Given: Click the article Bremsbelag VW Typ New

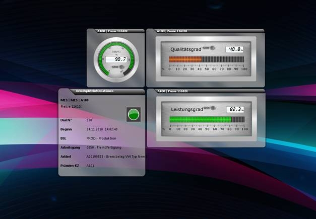Looking at the screenshot, I should tap(115, 156).
